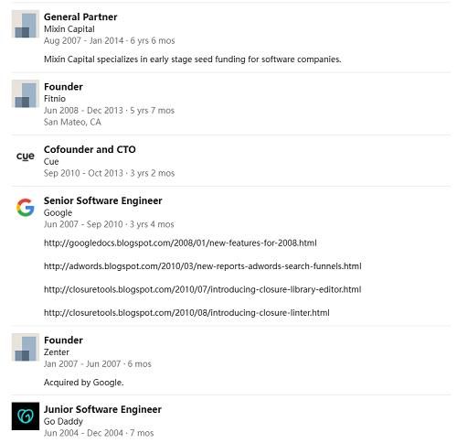The height and width of the screenshot is (443, 457).
Task: Open the Cue company logo
Action: click(x=26, y=157)
